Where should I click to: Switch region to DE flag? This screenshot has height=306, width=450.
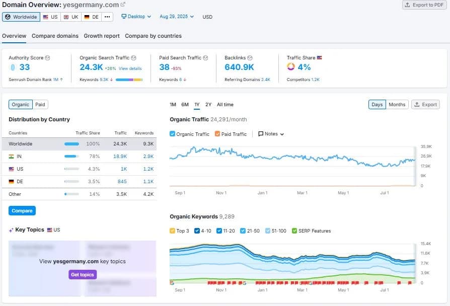(92, 17)
